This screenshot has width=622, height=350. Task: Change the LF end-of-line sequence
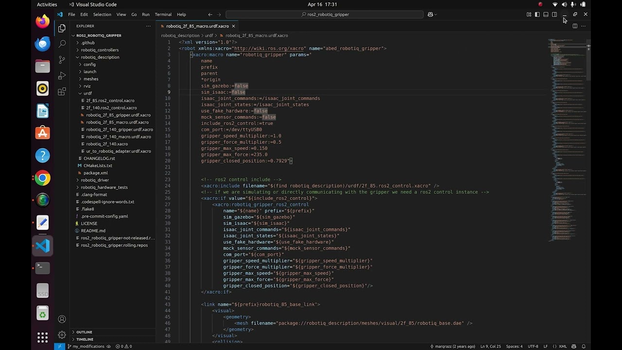[x=547, y=347]
